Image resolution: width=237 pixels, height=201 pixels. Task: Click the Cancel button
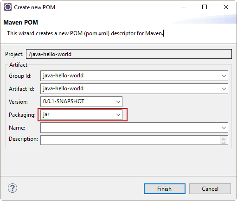pos(210,188)
